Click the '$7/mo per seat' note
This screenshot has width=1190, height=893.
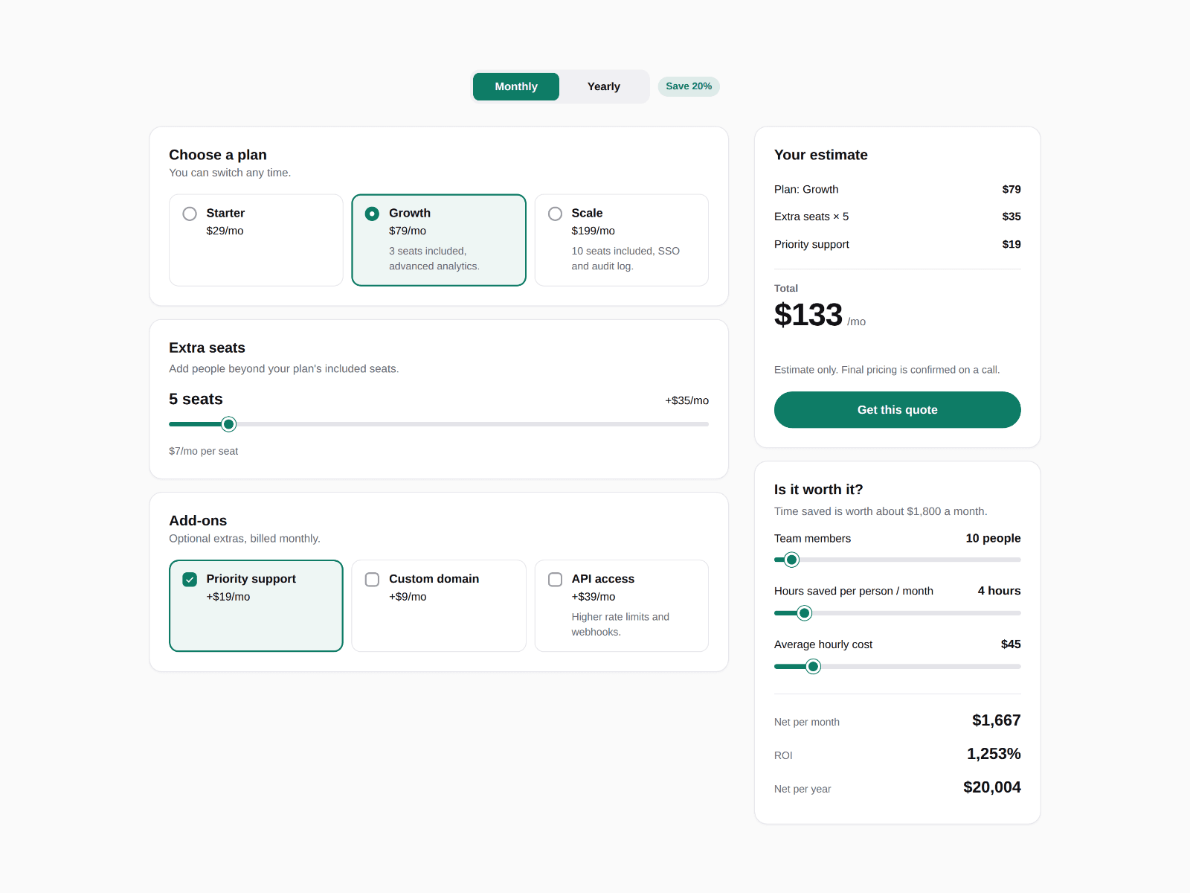coord(204,451)
